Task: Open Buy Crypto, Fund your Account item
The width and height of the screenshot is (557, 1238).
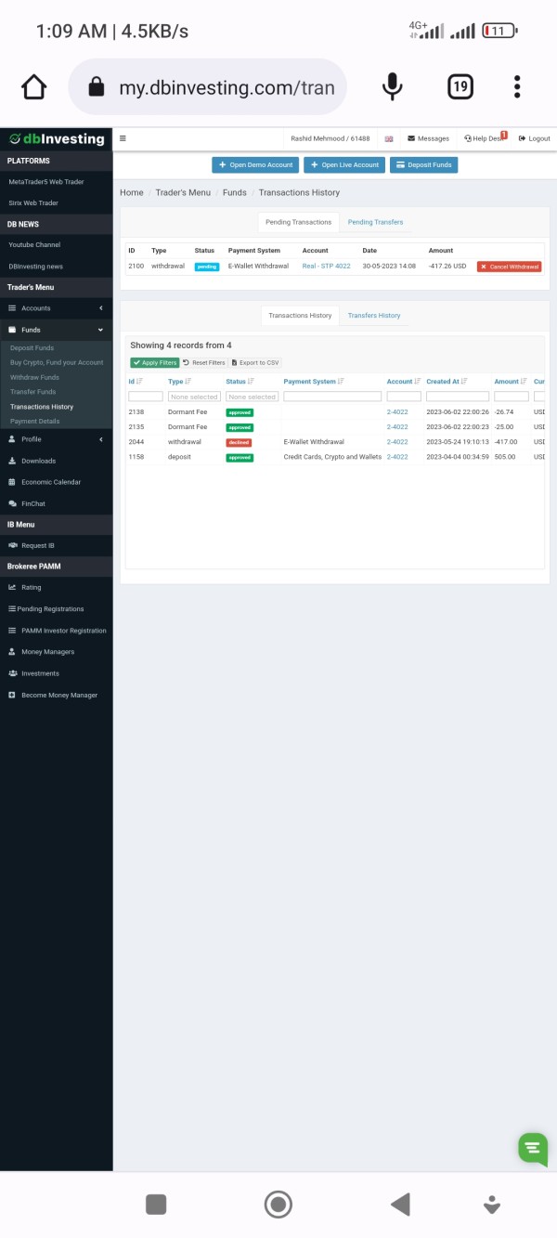Action: pos(57,362)
